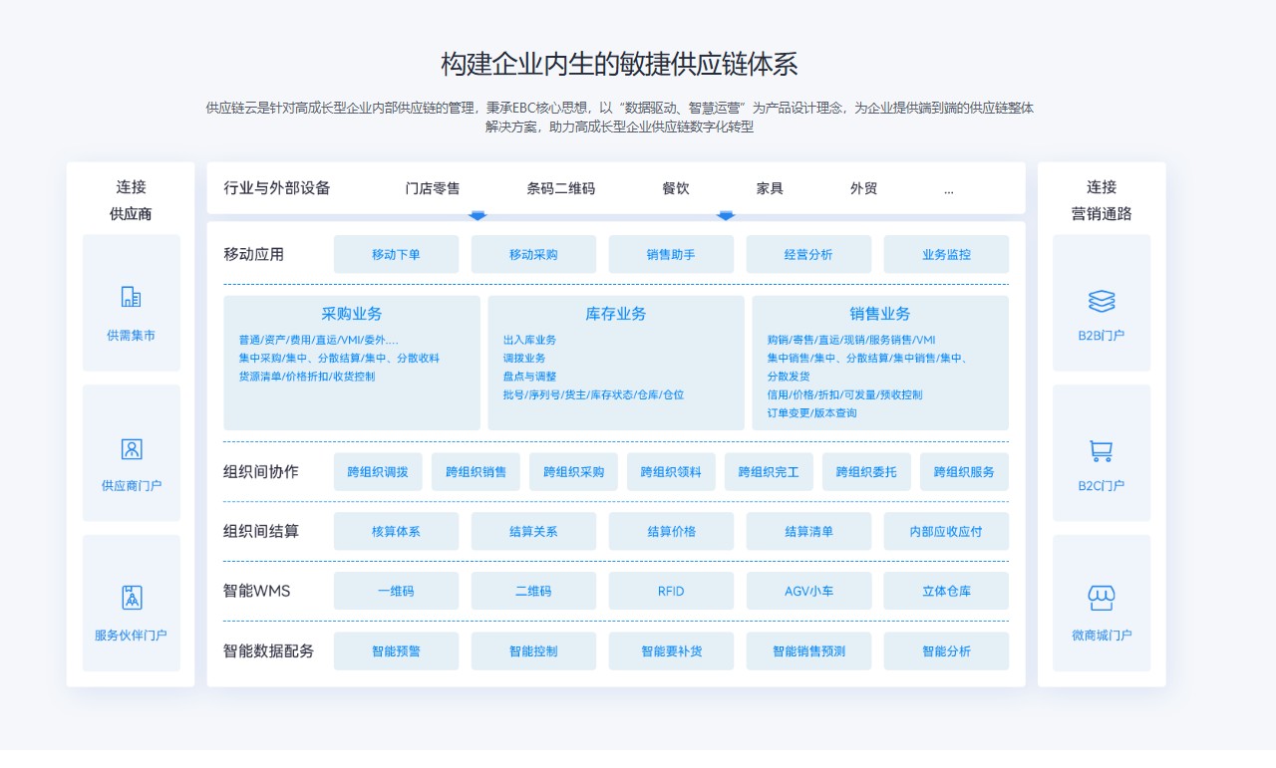Click the 销售业务 heading
Image resolution: width=1276 pixels, height=768 pixels.
click(879, 313)
